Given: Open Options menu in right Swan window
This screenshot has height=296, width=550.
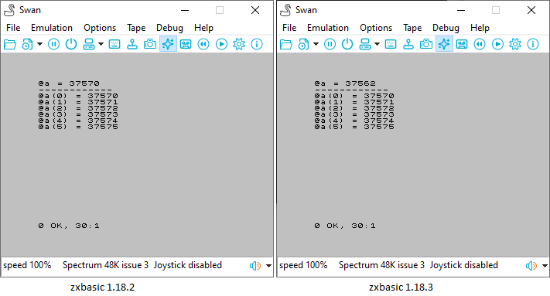Looking at the screenshot, I should coord(376,28).
